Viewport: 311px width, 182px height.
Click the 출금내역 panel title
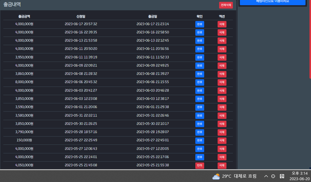click(x=12, y=4)
